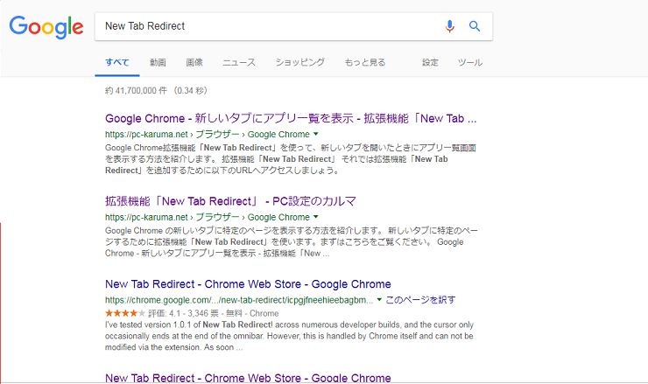Open first result about 新しいタブにアプリ一覧を表示
This screenshot has height=384, width=648.
[291, 118]
